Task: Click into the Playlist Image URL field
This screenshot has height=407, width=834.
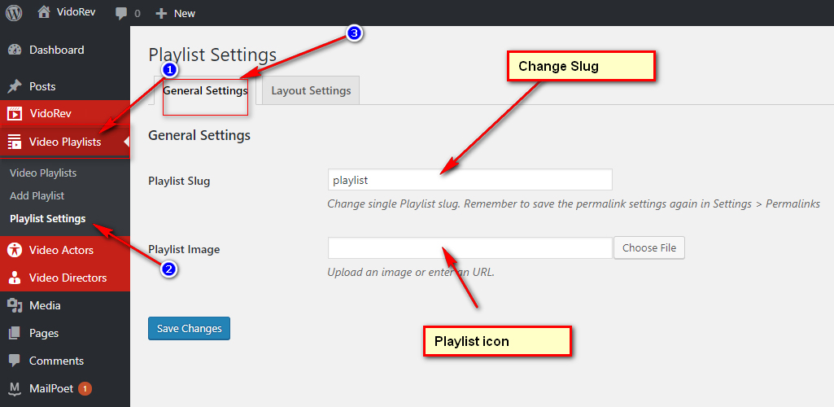Action: click(469, 247)
